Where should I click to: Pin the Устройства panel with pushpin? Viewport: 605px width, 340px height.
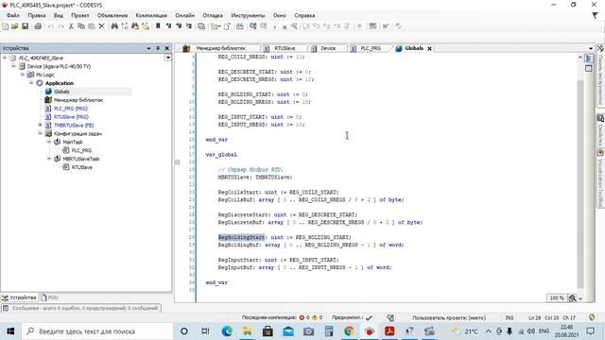point(158,48)
